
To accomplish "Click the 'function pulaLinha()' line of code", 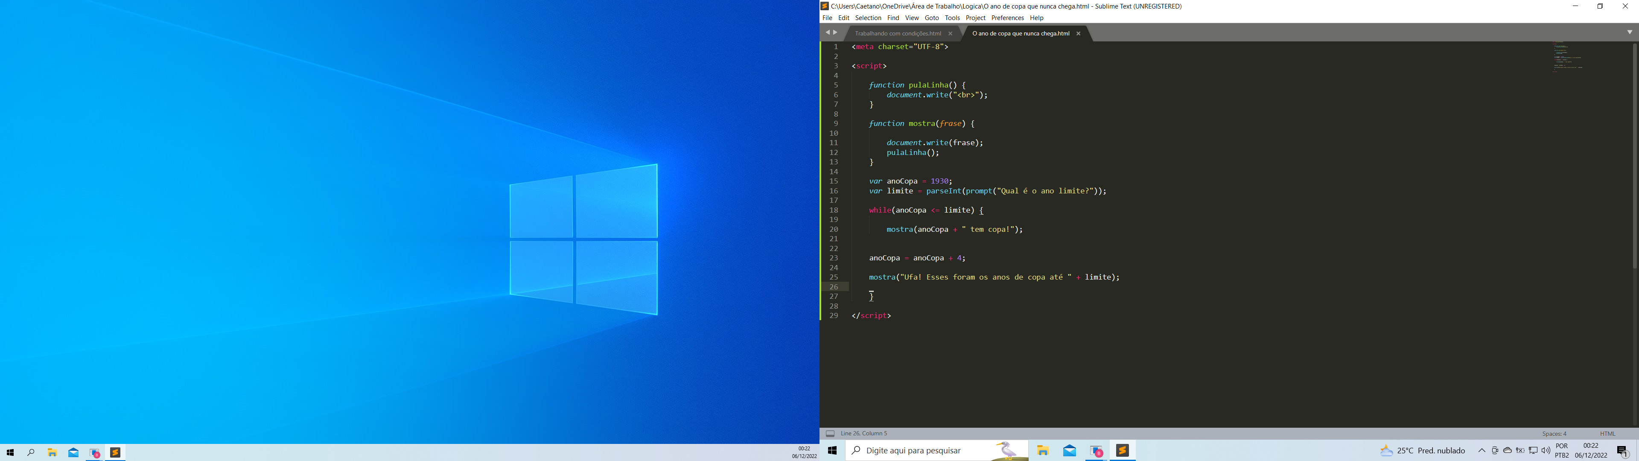I will 917,85.
